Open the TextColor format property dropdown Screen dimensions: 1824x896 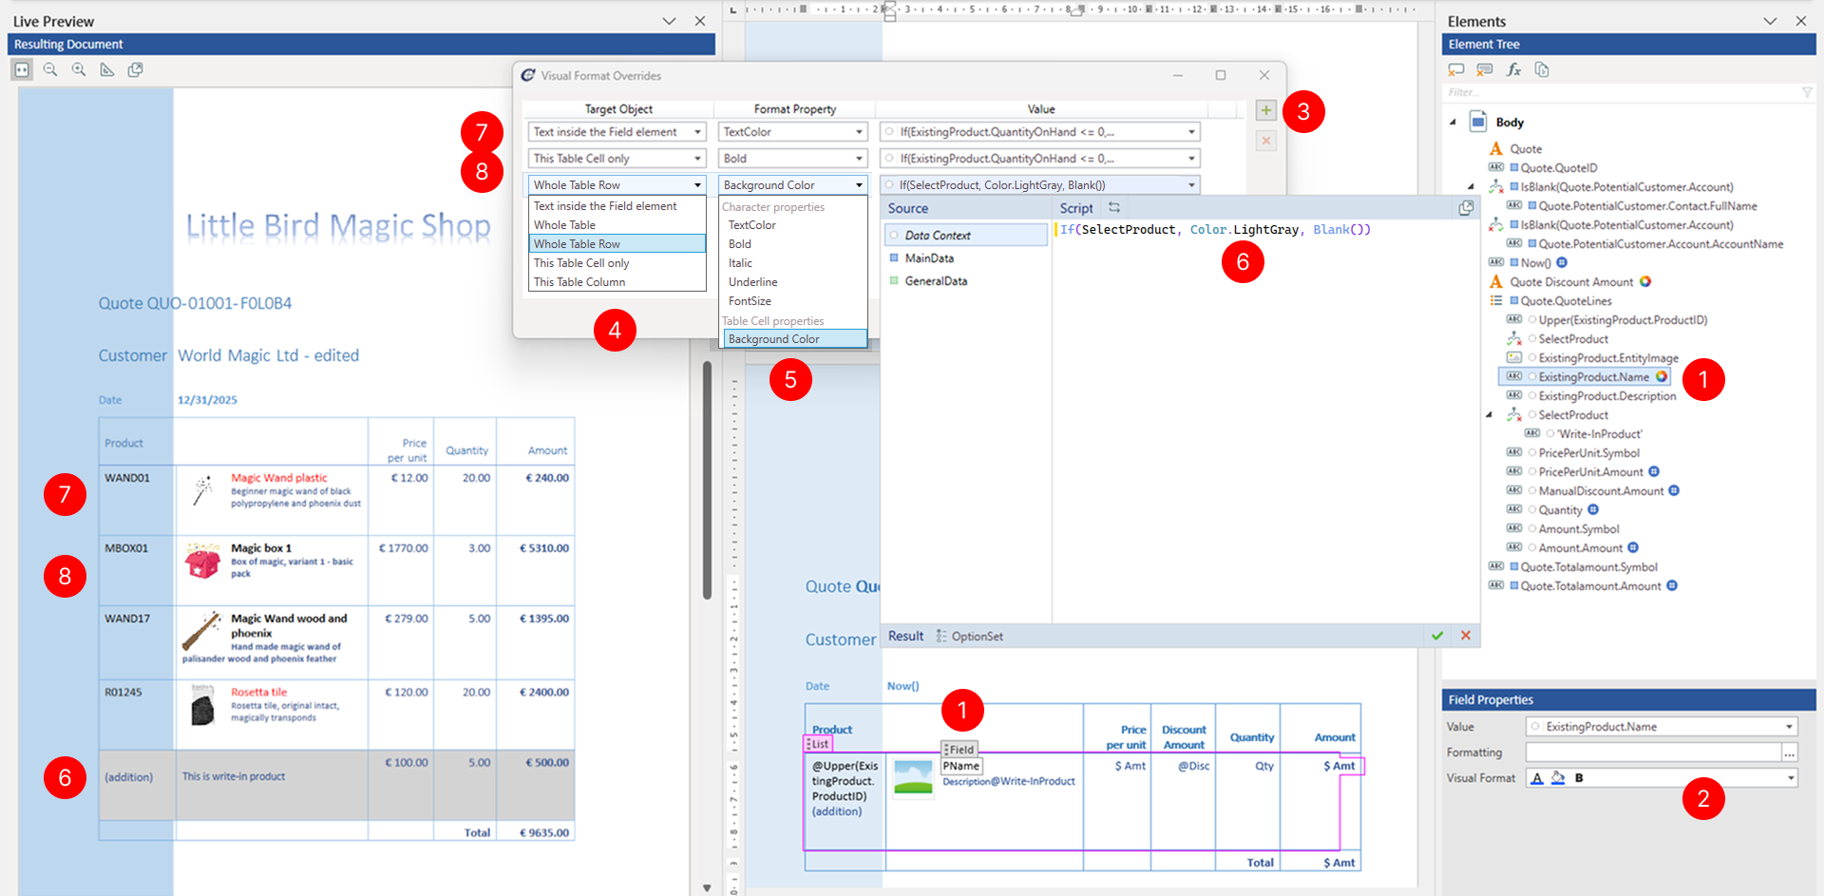pos(793,132)
